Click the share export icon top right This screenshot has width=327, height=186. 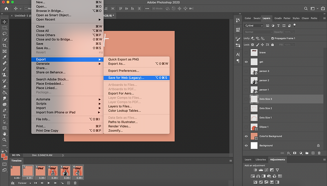coord(323,9)
